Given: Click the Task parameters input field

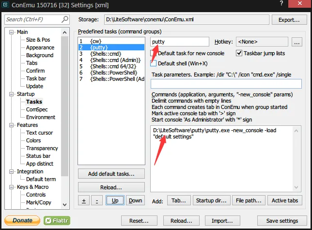Looking at the screenshot, I should (226, 84).
